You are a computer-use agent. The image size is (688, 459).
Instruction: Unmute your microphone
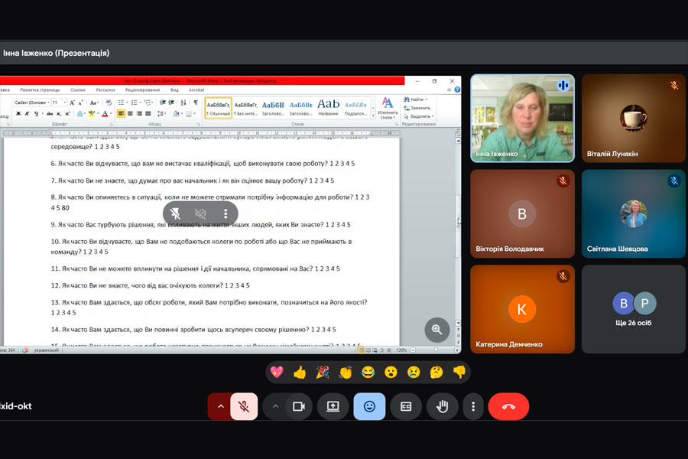pyautogui.click(x=244, y=406)
